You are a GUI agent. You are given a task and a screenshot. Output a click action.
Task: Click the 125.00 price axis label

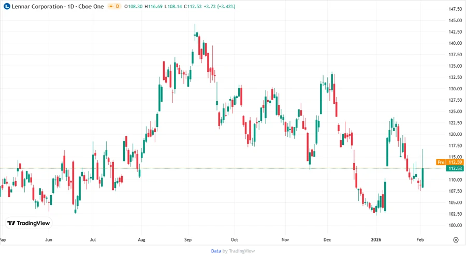[x=455, y=111]
